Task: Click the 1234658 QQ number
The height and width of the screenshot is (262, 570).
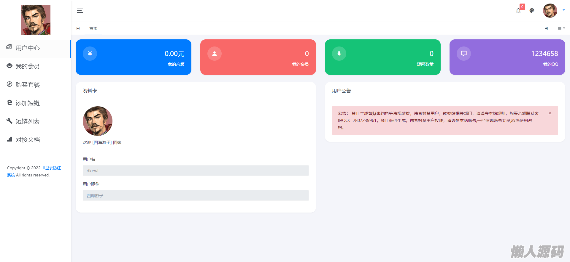Action: (544, 54)
